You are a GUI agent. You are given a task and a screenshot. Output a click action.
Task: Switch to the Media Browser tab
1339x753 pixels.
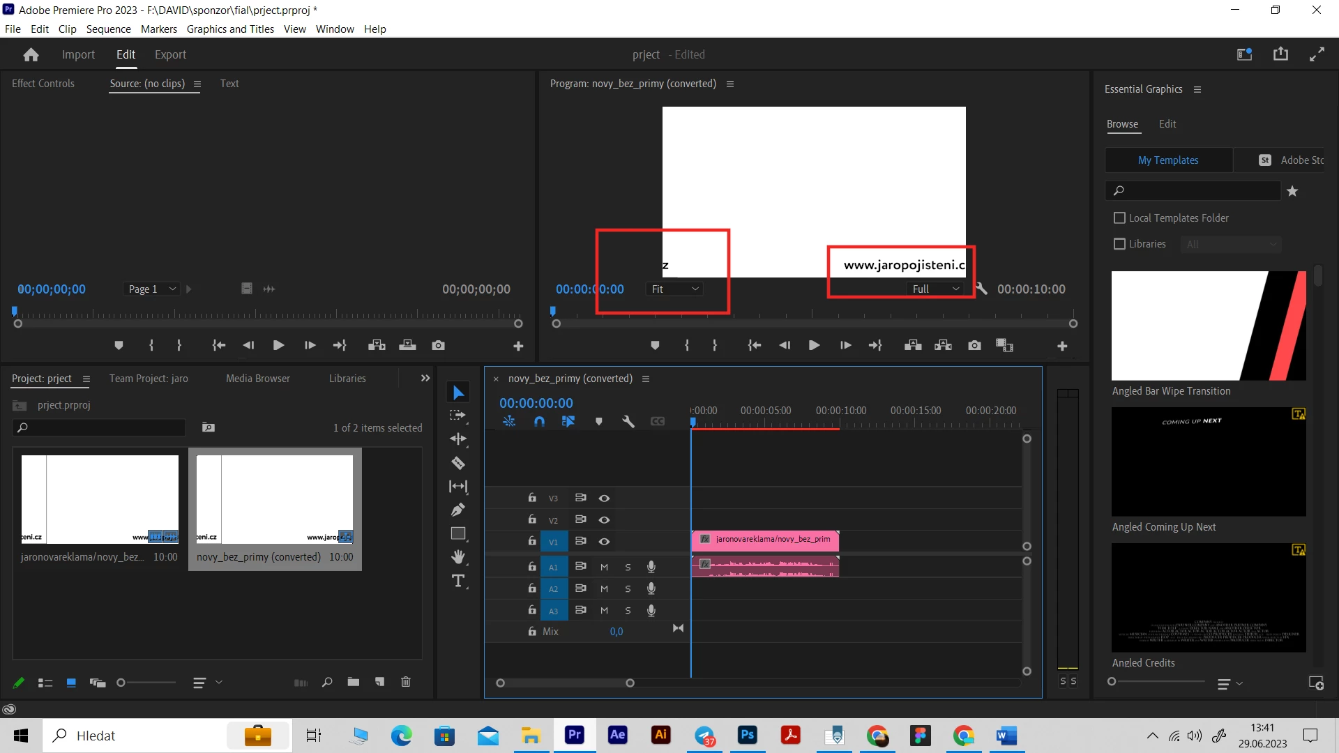(258, 379)
